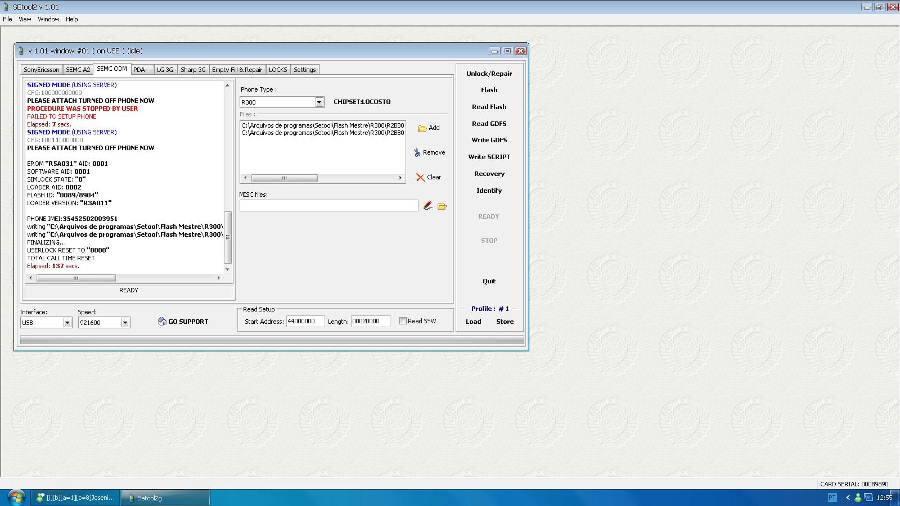Open the Windows Start orb
The height and width of the screenshot is (506, 900).
click(16, 497)
